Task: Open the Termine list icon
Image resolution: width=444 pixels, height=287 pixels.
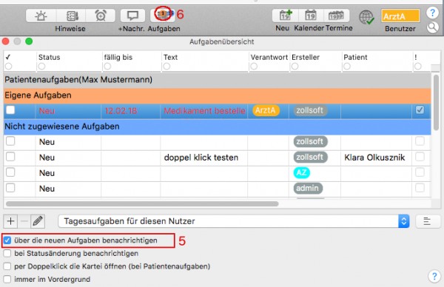Action: coord(336,16)
